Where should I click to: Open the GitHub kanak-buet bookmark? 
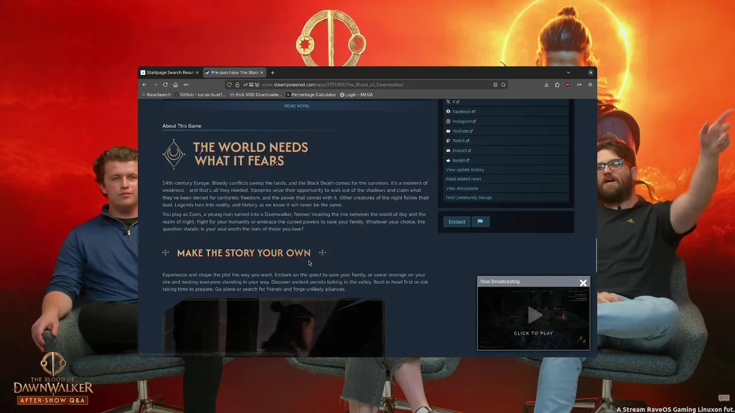[x=199, y=95]
